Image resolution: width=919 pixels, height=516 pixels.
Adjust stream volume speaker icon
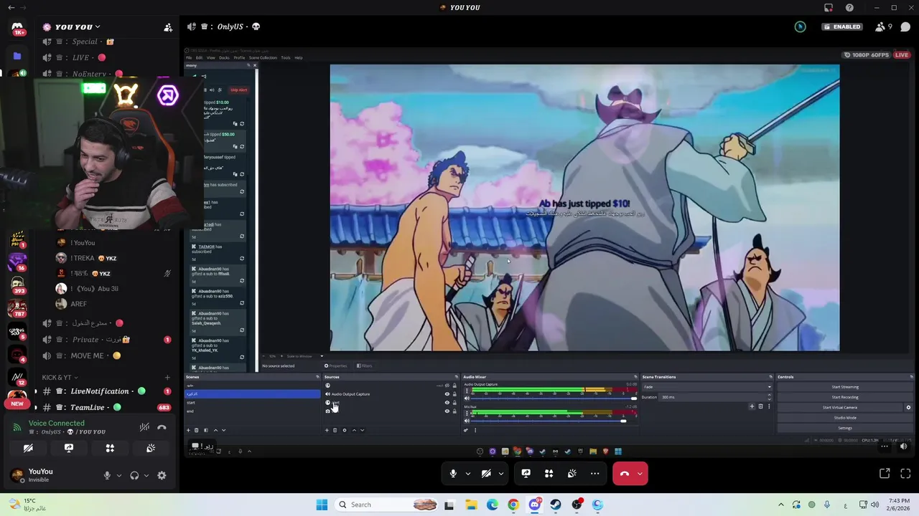[903, 446]
